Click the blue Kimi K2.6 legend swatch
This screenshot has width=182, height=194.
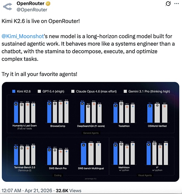coord(14,91)
